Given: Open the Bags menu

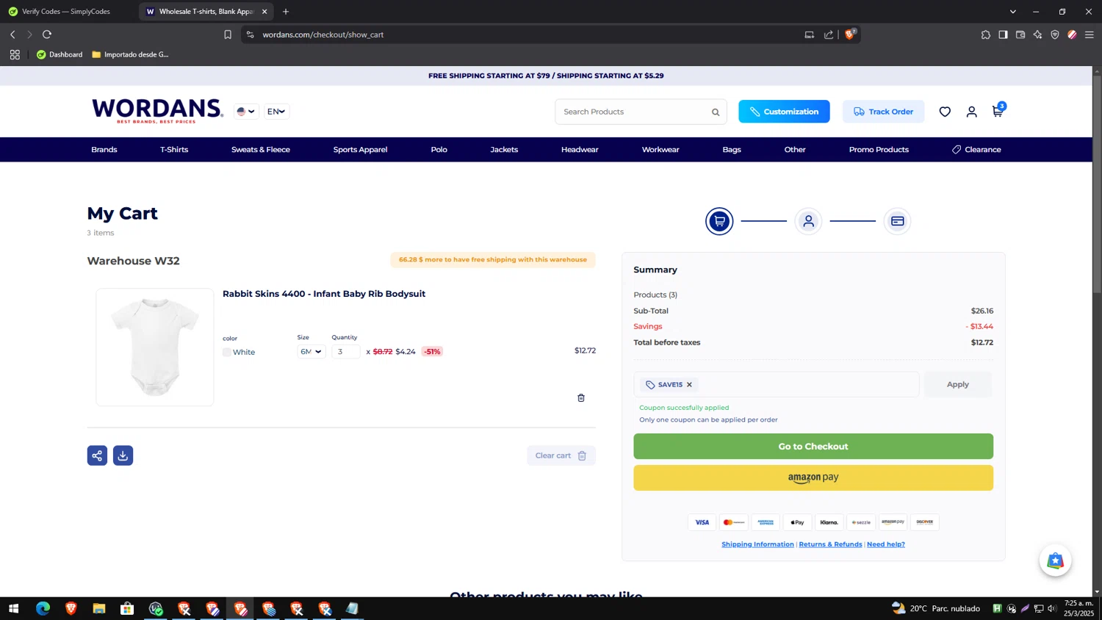Looking at the screenshot, I should (732, 150).
